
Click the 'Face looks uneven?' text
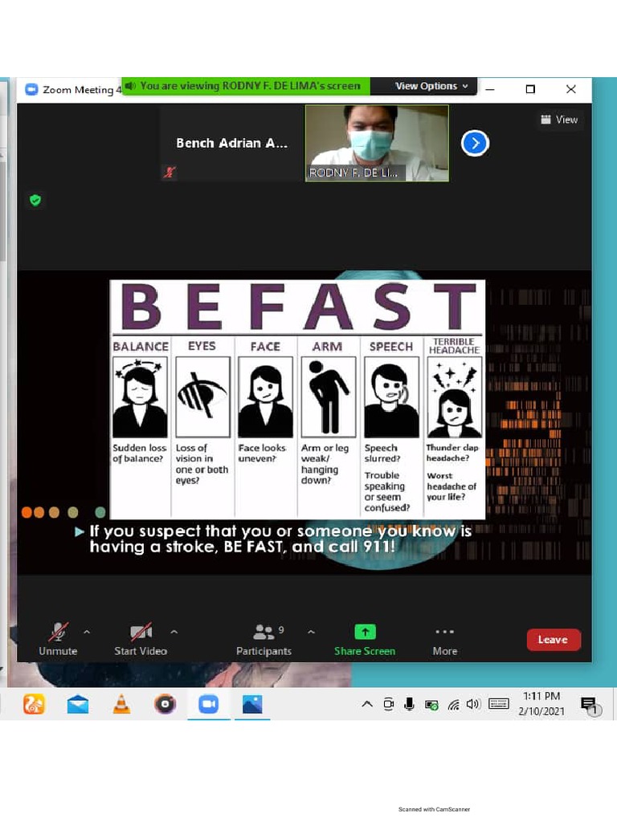[262, 453]
